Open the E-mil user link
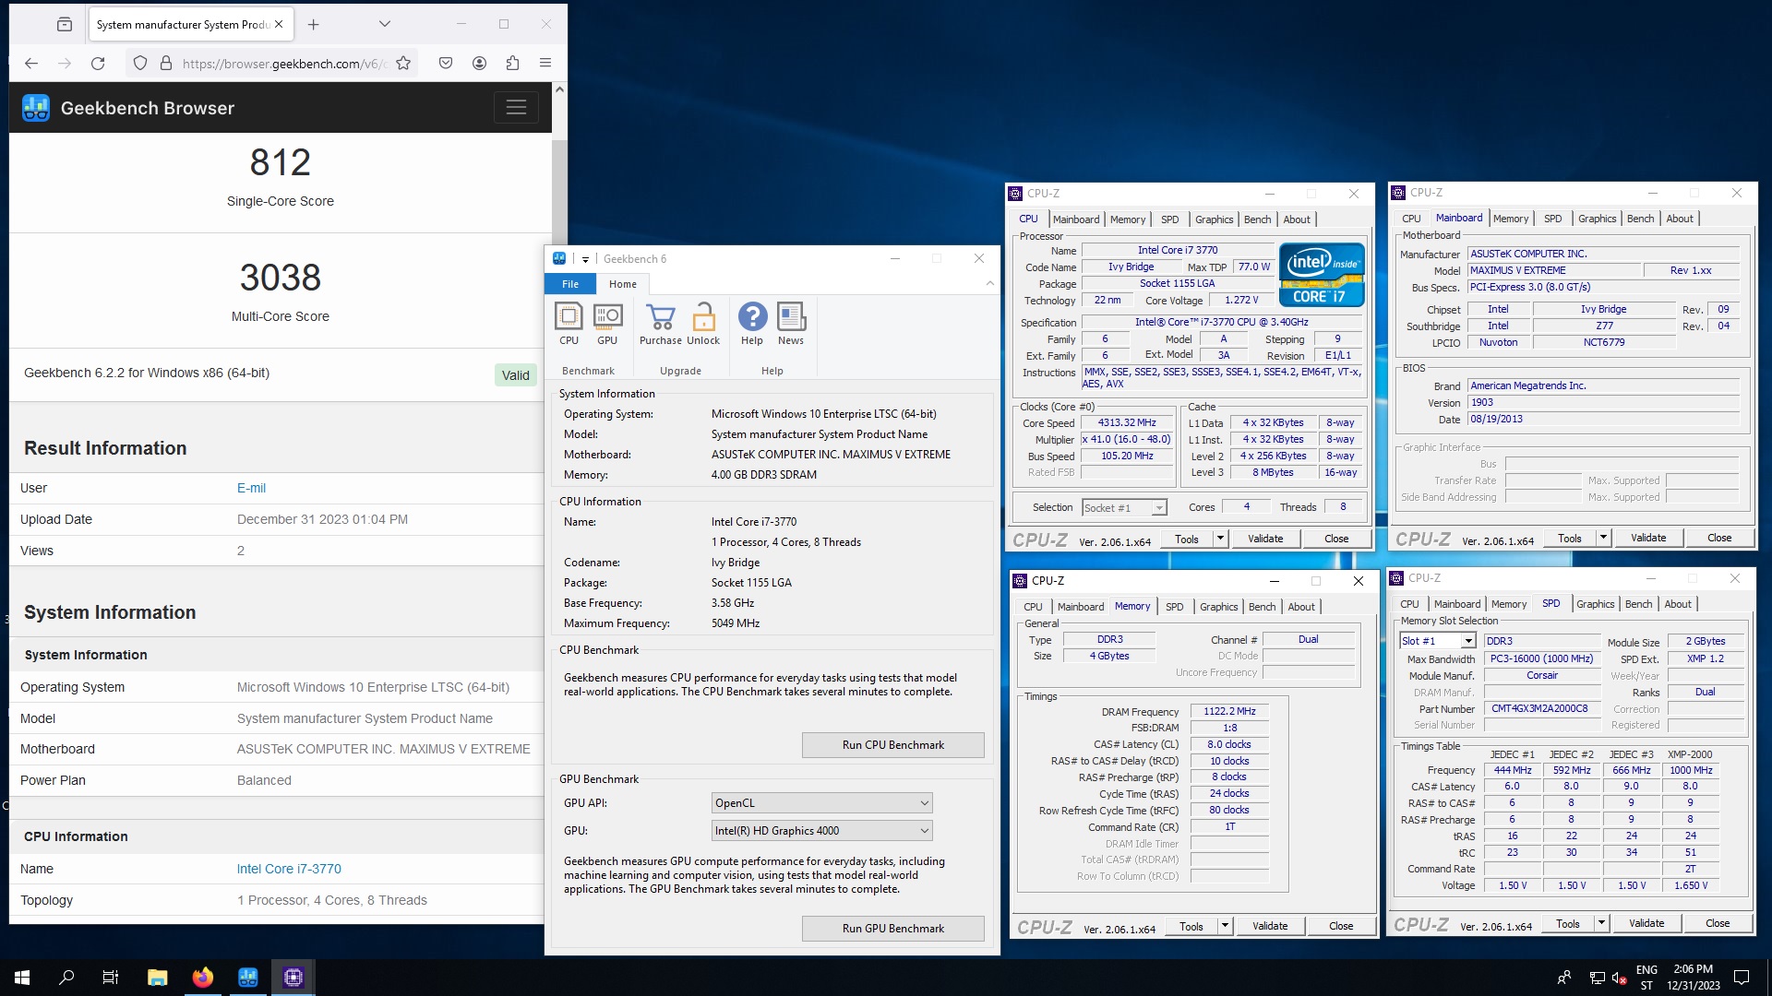The image size is (1772, 996). pyautogui.click(x=251, y=488)
